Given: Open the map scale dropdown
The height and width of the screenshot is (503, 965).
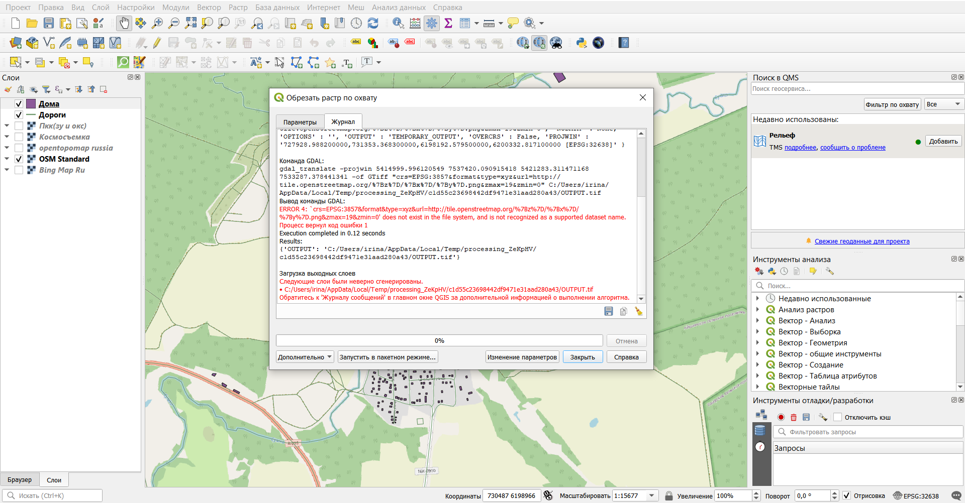Looking at the screenshot, I should (x=652, y=495).
